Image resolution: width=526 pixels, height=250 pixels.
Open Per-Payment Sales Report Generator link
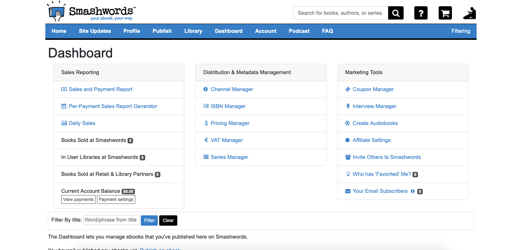coord(113,106)
